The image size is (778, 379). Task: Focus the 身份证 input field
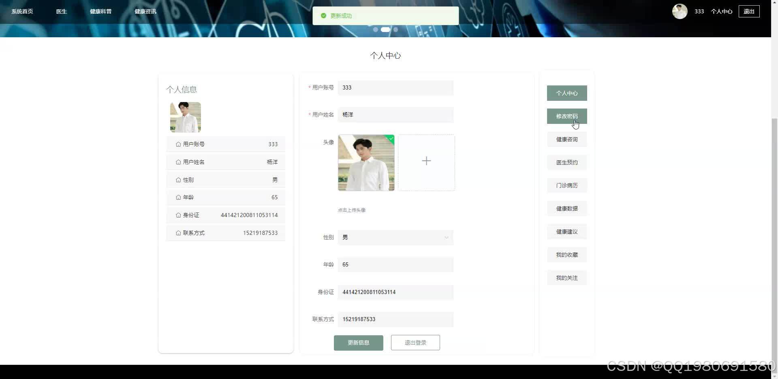tap(396, 292)
